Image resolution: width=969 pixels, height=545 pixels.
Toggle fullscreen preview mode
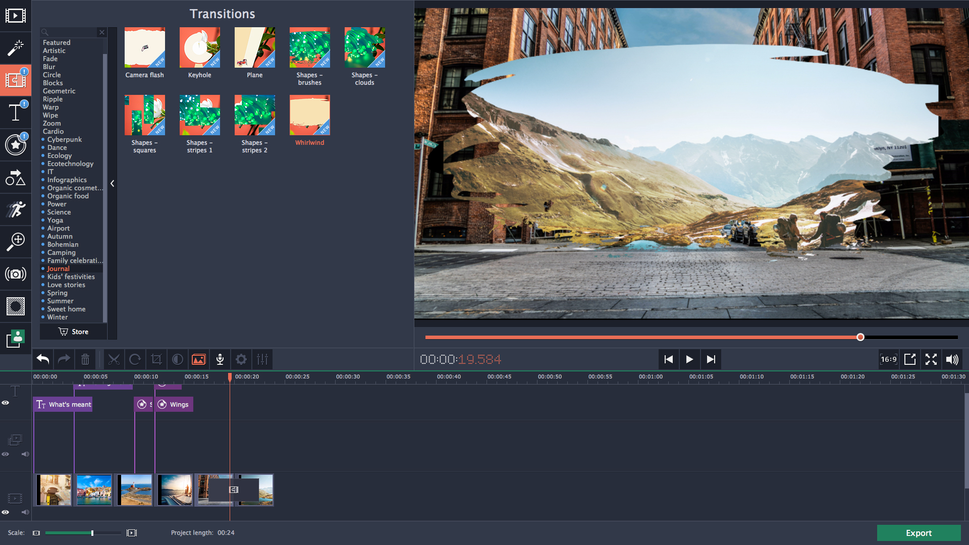pyautogui.click(x=931, y=359)
